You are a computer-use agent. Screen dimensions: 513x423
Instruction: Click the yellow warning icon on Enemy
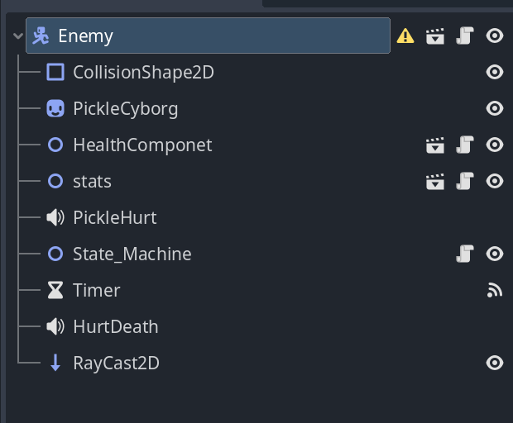coord(405,36)
